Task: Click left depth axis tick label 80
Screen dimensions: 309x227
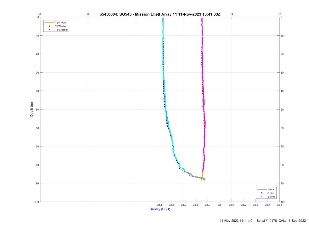Action: [x=37, y=165]
